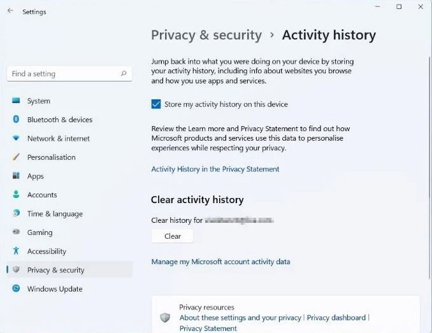Click the Find a setting search field
Image resolution: width=432 pixels, height=333 pixels.
coord(64,74)
